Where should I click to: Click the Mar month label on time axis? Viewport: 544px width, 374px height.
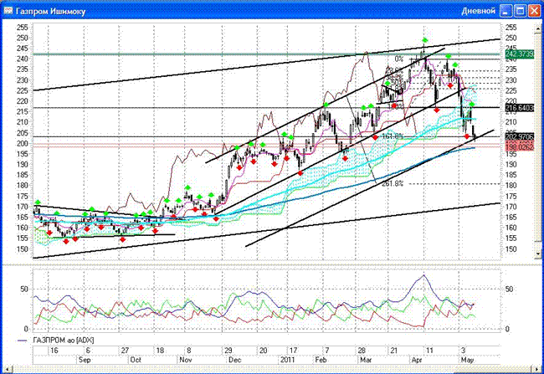(366, 360)
